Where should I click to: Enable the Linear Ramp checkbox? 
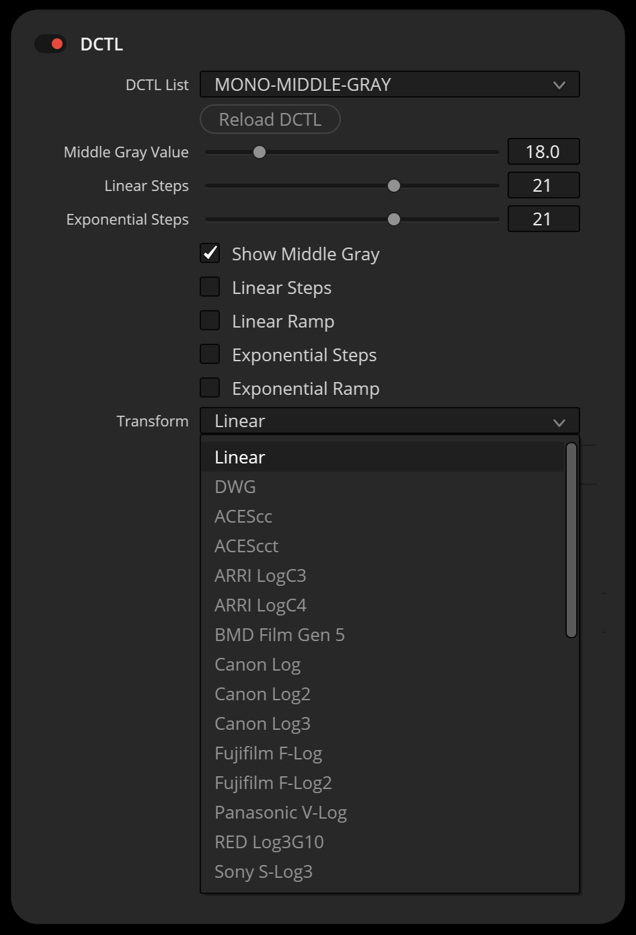click(x=210, y=321)
